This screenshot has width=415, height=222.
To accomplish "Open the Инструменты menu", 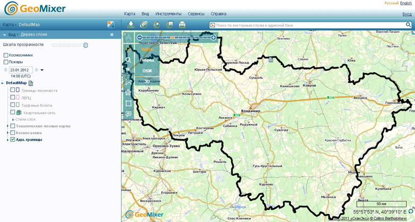I will 168,14.
